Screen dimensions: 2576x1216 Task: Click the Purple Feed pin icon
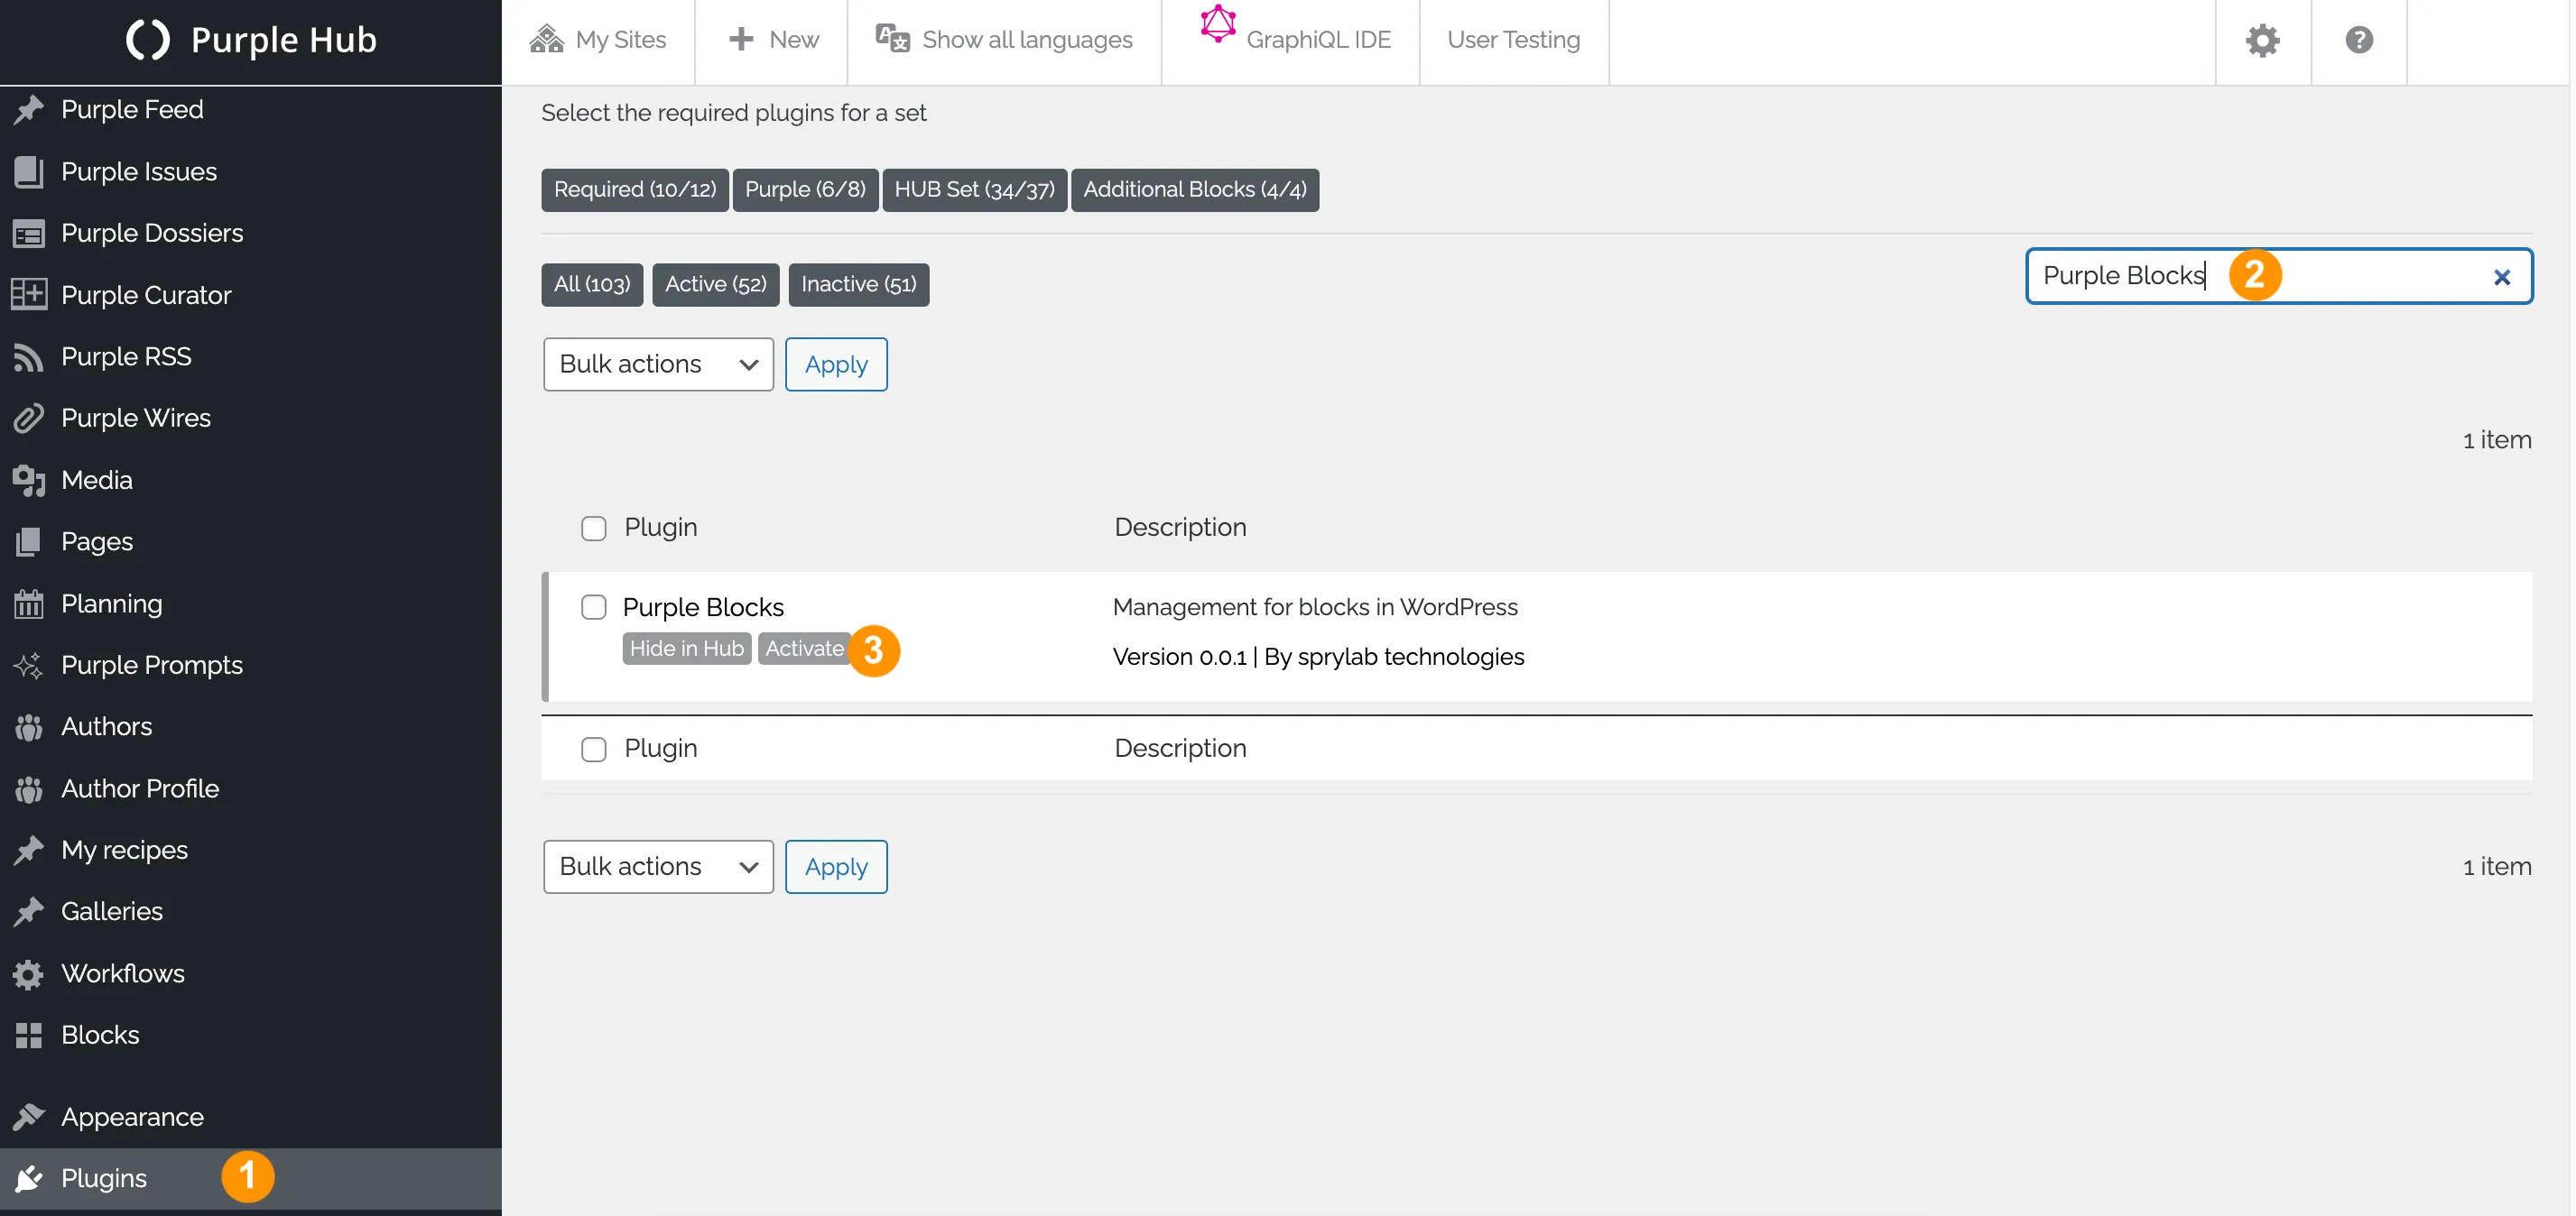click(29, 109)
